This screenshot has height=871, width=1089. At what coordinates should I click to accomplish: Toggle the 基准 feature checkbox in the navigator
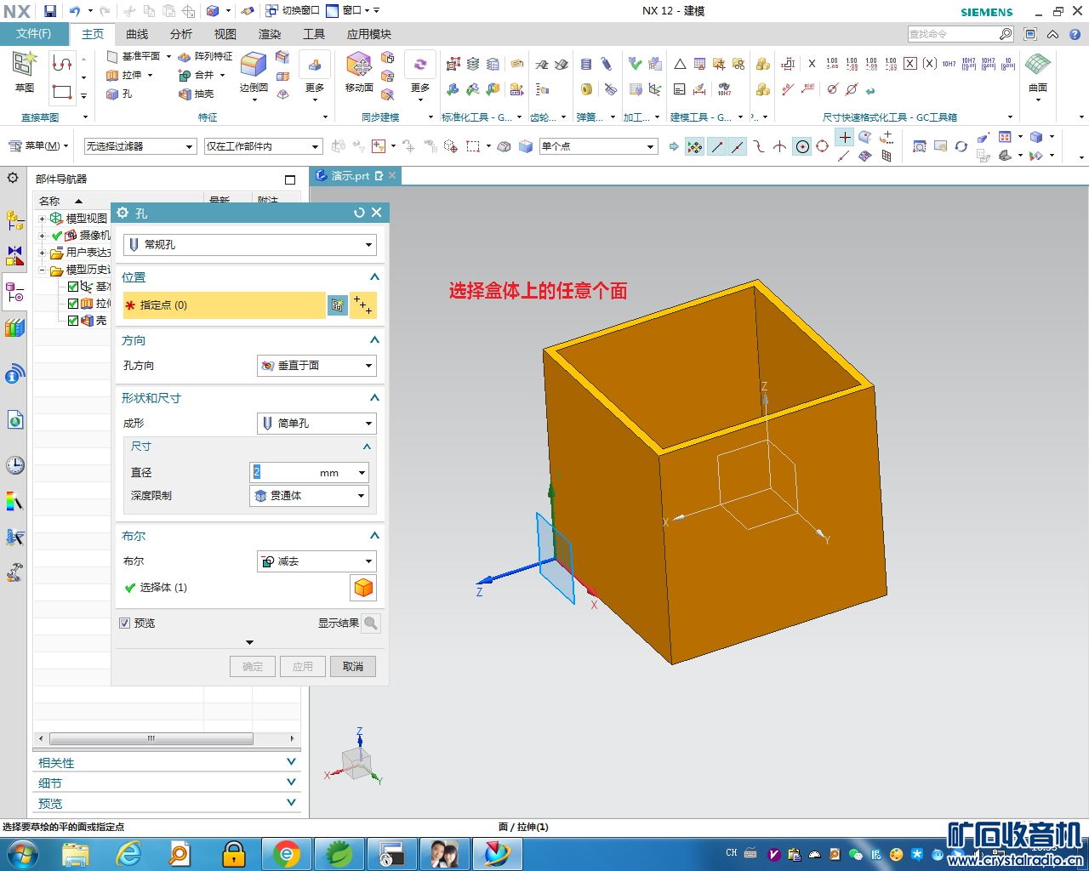[x=73, y=287]
